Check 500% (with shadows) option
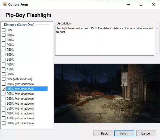Screen dimensions: 160x140 click(4, 123)
